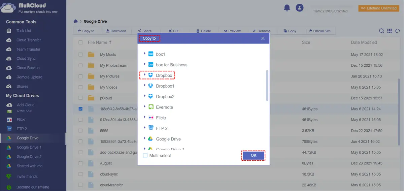Expand the Dropbox1 tree node arrow
This screenshot has height=191, width=404.
(x=145, y=86)
